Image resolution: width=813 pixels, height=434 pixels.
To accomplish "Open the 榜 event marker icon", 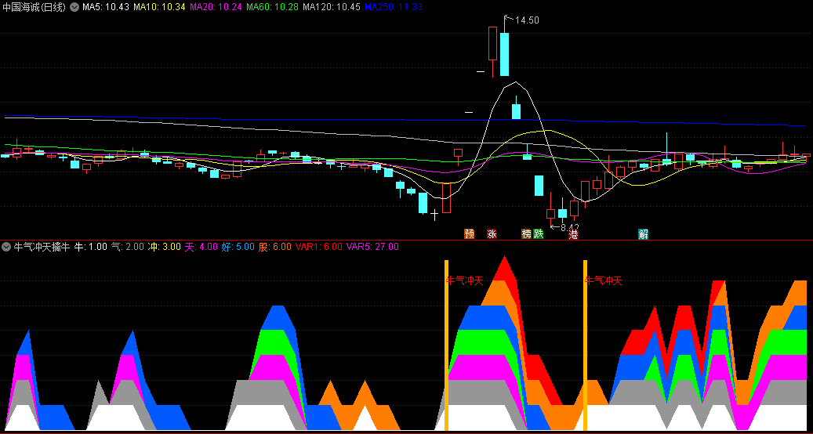I will click(527, 234).
